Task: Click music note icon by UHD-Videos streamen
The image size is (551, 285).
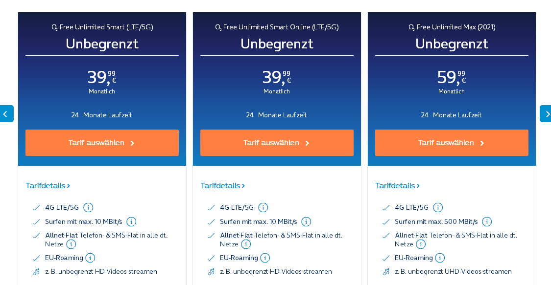Action: tap(386, 272)
